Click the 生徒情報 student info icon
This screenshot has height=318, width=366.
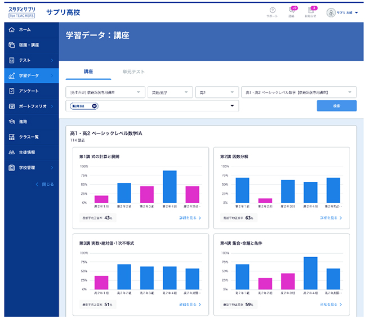tap(12, 152)
